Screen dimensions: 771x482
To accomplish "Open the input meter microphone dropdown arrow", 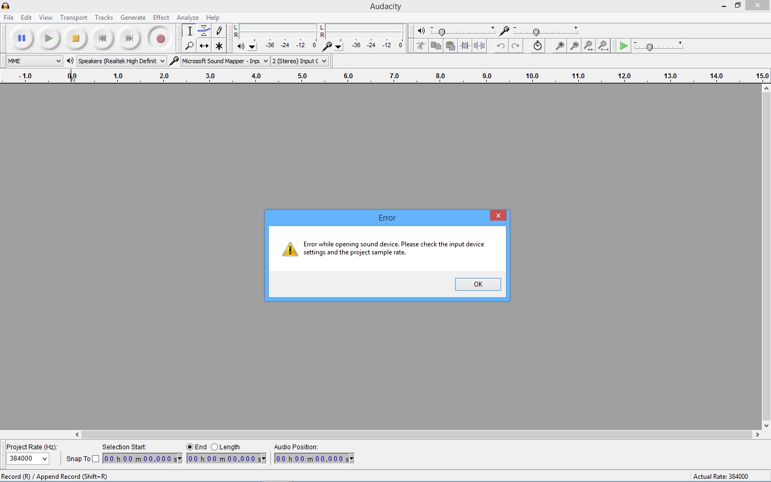I will 338,47.
